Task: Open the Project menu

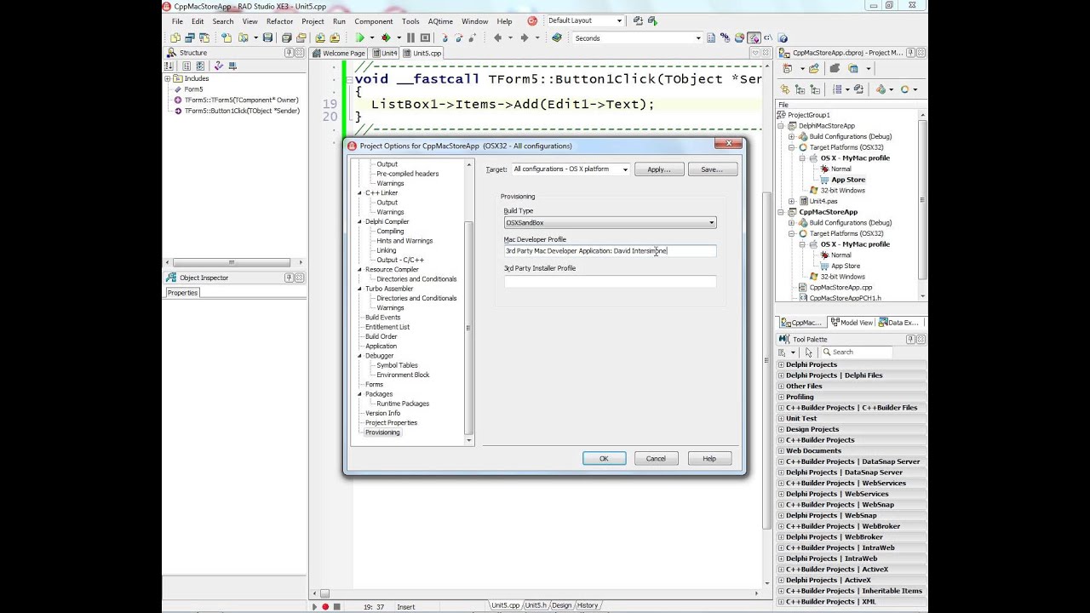Action: [313, 21]
